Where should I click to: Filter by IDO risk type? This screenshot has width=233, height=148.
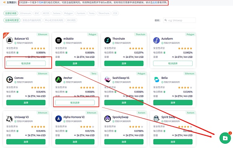71,20
